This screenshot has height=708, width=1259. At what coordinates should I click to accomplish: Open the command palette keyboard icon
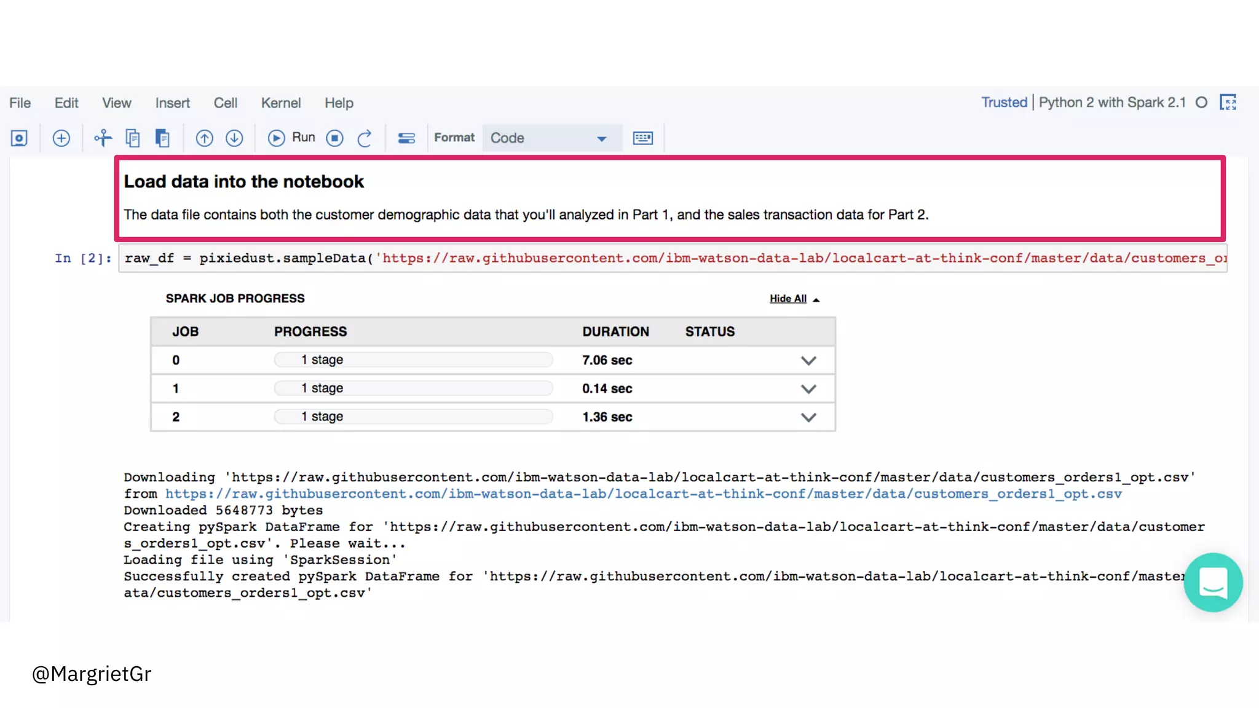642,138
